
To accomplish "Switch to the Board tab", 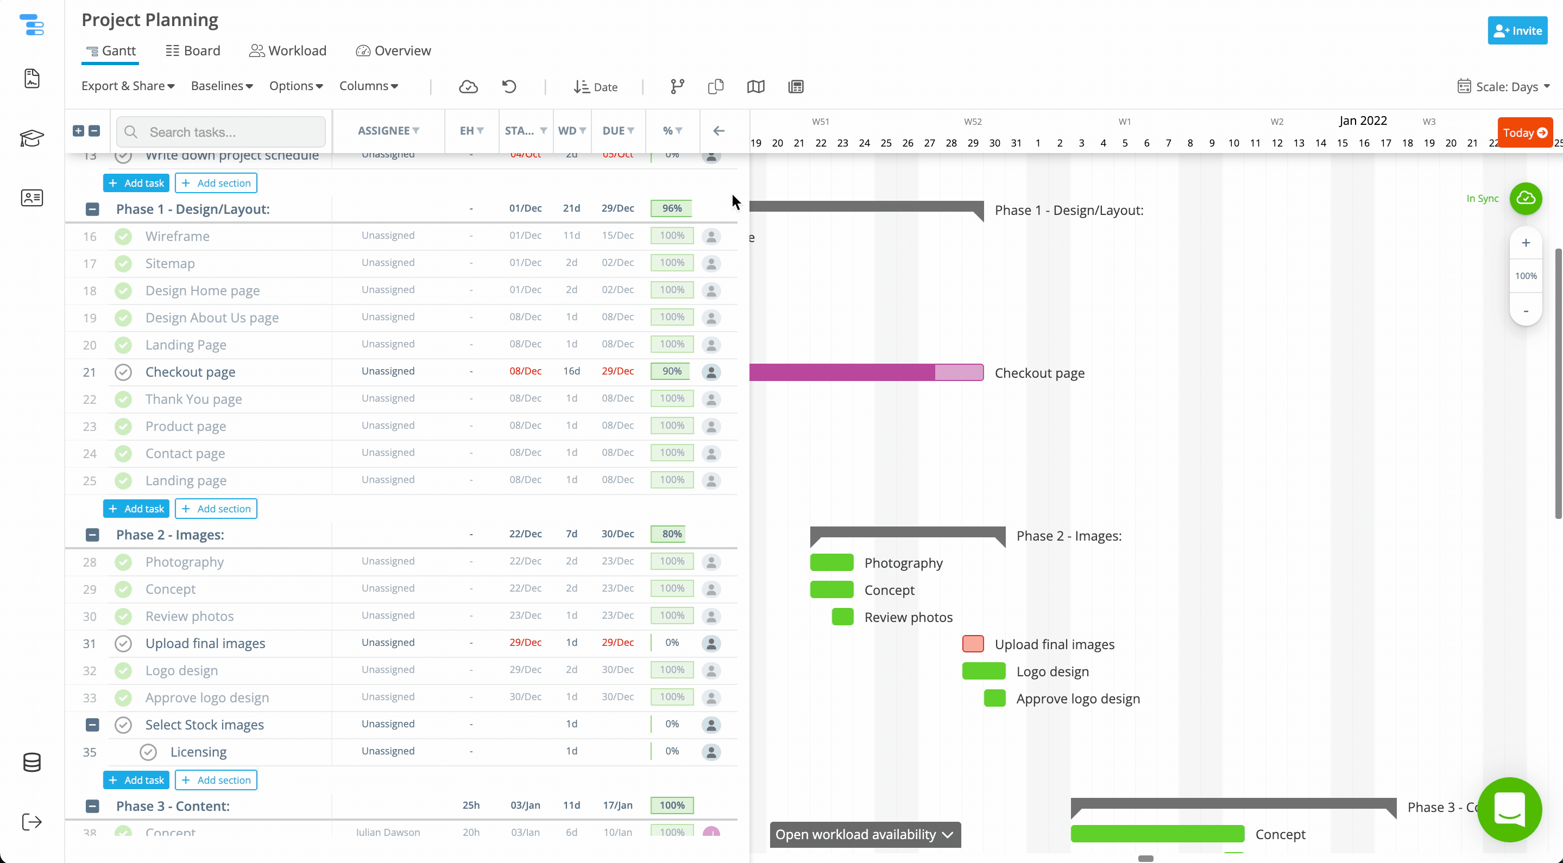I will click(192, 50).
